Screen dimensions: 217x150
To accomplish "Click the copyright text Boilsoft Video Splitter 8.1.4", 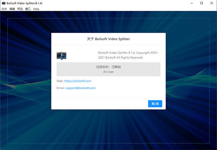I will (128, 55).
